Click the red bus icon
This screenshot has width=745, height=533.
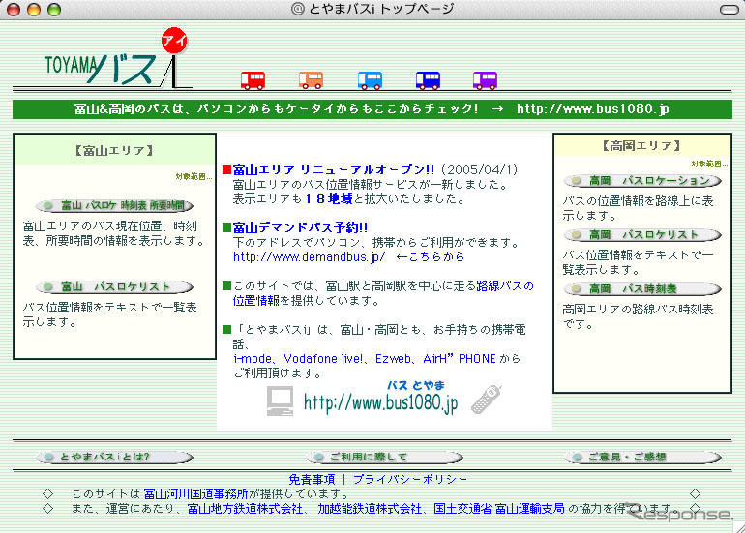(x=253, y=80)
